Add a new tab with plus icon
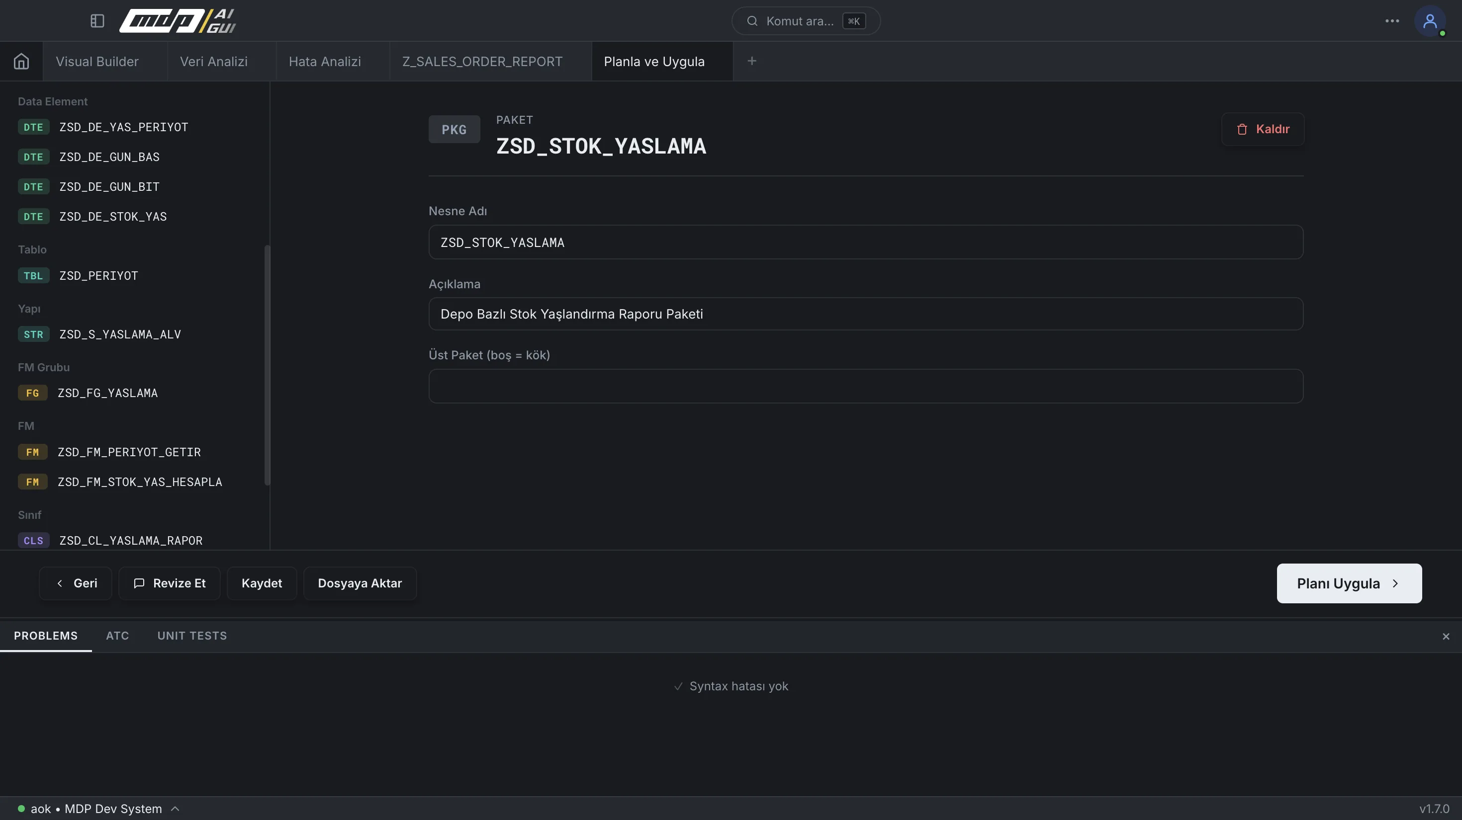This screenshot has height=820, width=1462. [751, 61]
